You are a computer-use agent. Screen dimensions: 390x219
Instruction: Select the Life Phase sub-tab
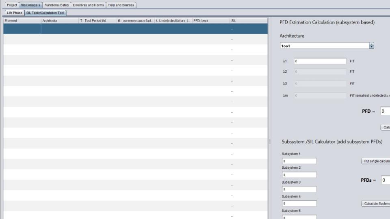[x=14, y=13]
